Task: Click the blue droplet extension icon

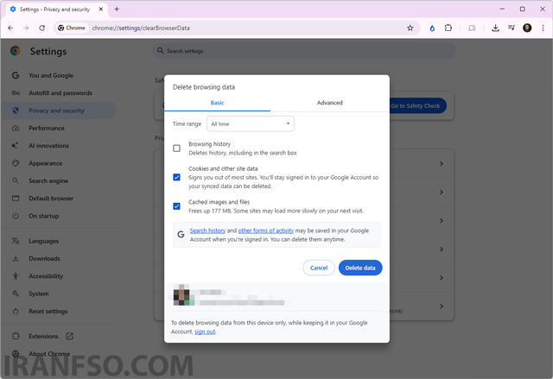Action: (x=432, y=28)
